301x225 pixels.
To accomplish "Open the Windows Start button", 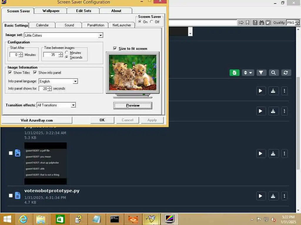I will [x=7, y=219].
